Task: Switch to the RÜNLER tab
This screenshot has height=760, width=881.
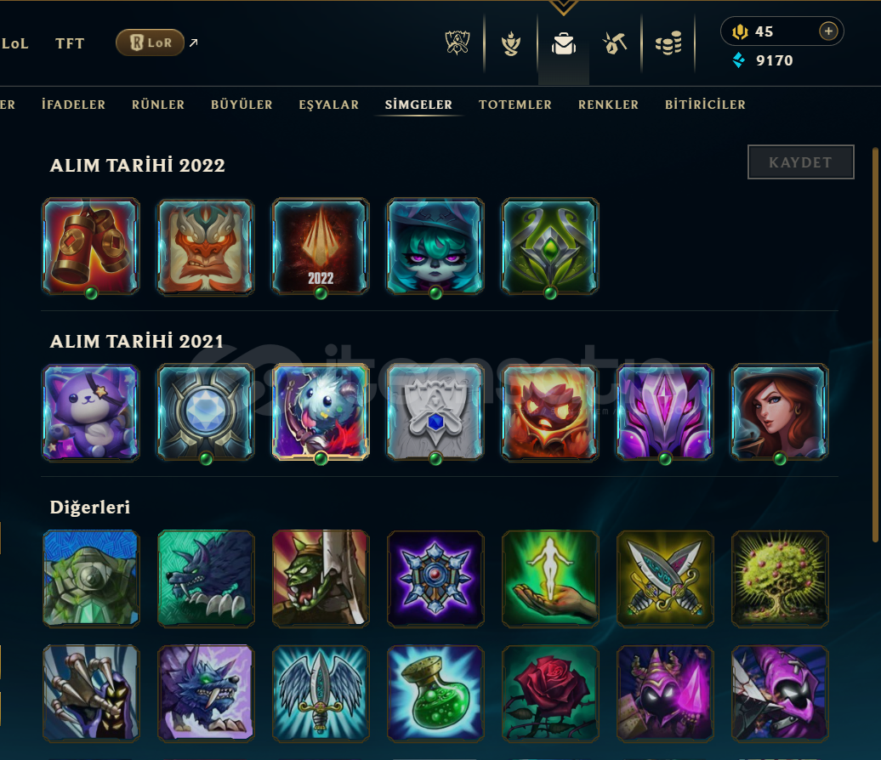Action: (158, 105)
